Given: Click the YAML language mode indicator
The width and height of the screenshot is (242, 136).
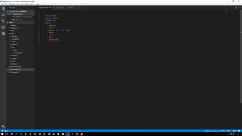Looking at the screenshot, I should coord(234,131).
